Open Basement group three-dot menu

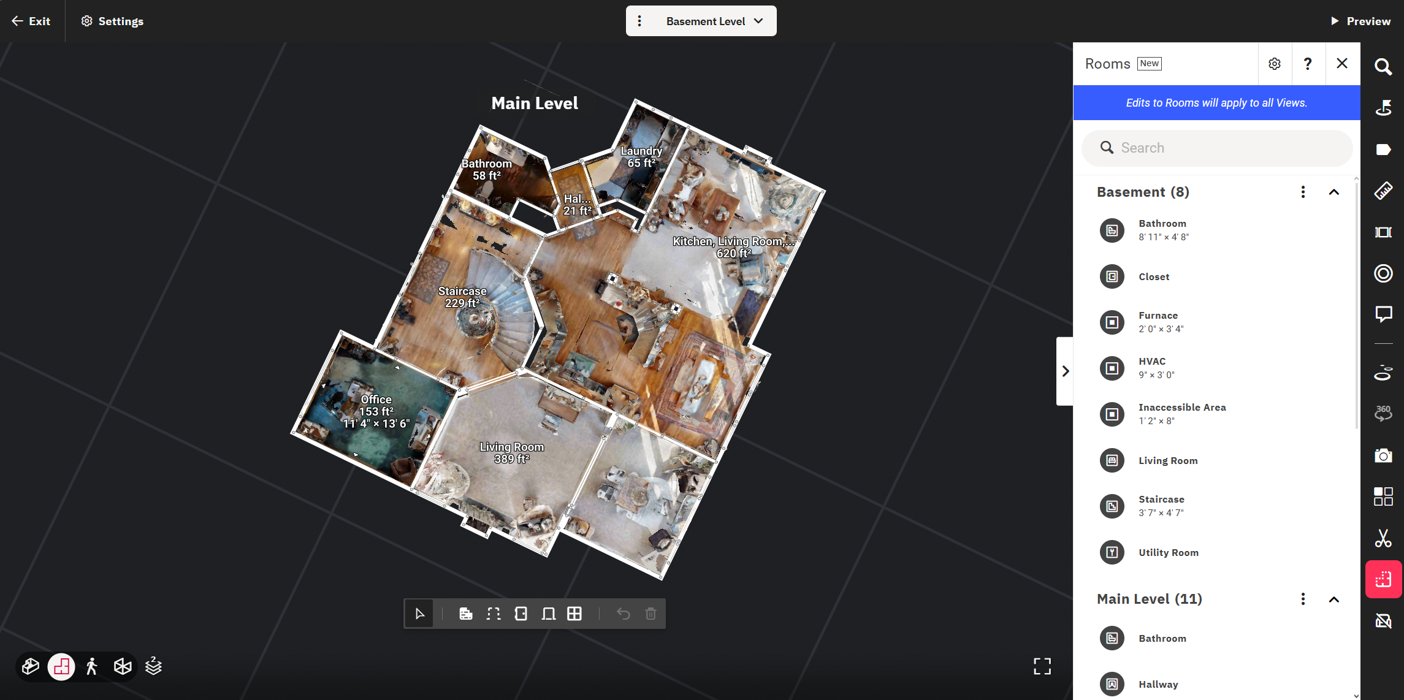(x=1303, y=192)
